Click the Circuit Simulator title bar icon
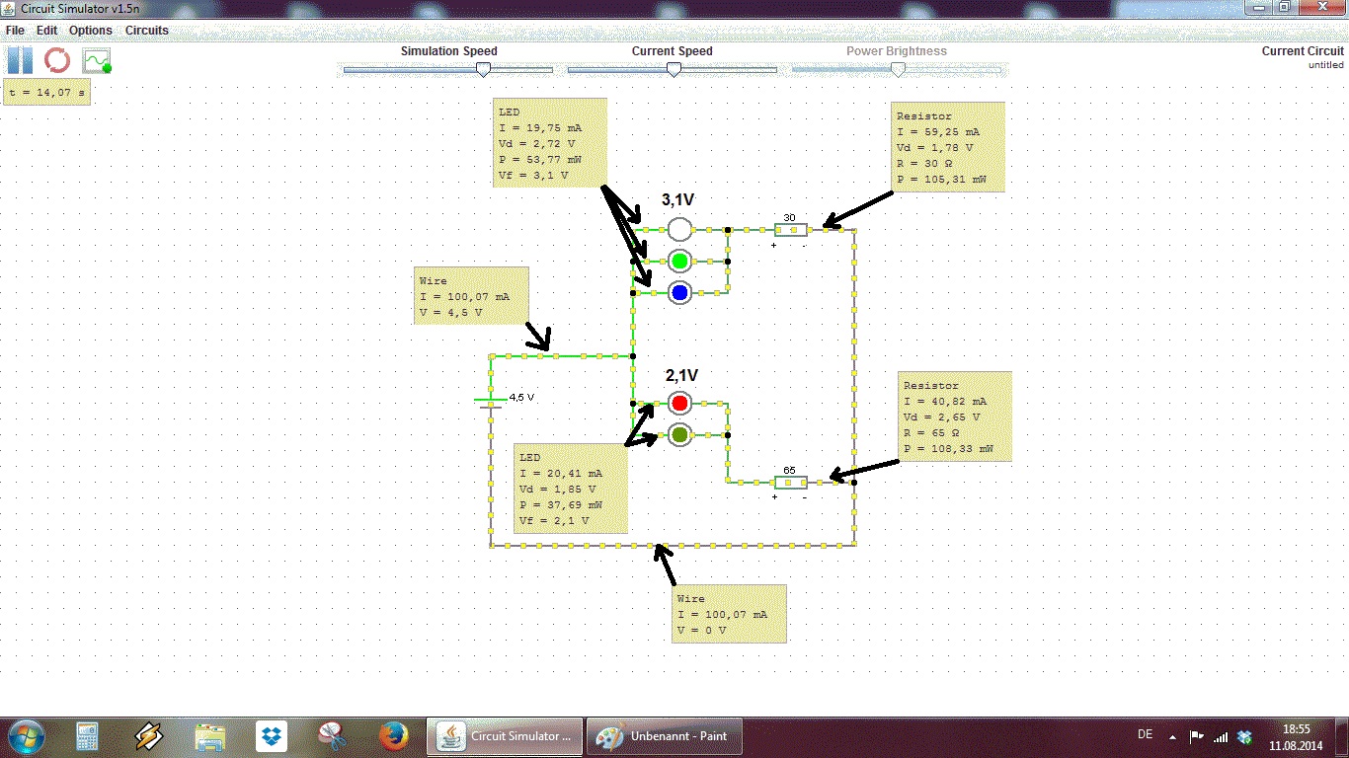This screenshot has height=758, width=1349. pos(10,8)
